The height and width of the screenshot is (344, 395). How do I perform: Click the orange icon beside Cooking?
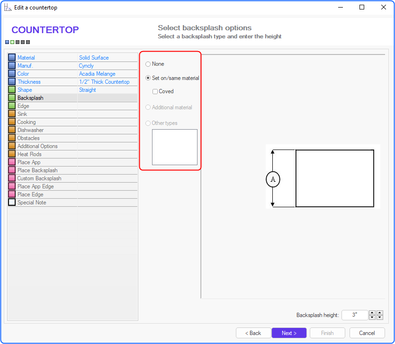tap(11, 122)
